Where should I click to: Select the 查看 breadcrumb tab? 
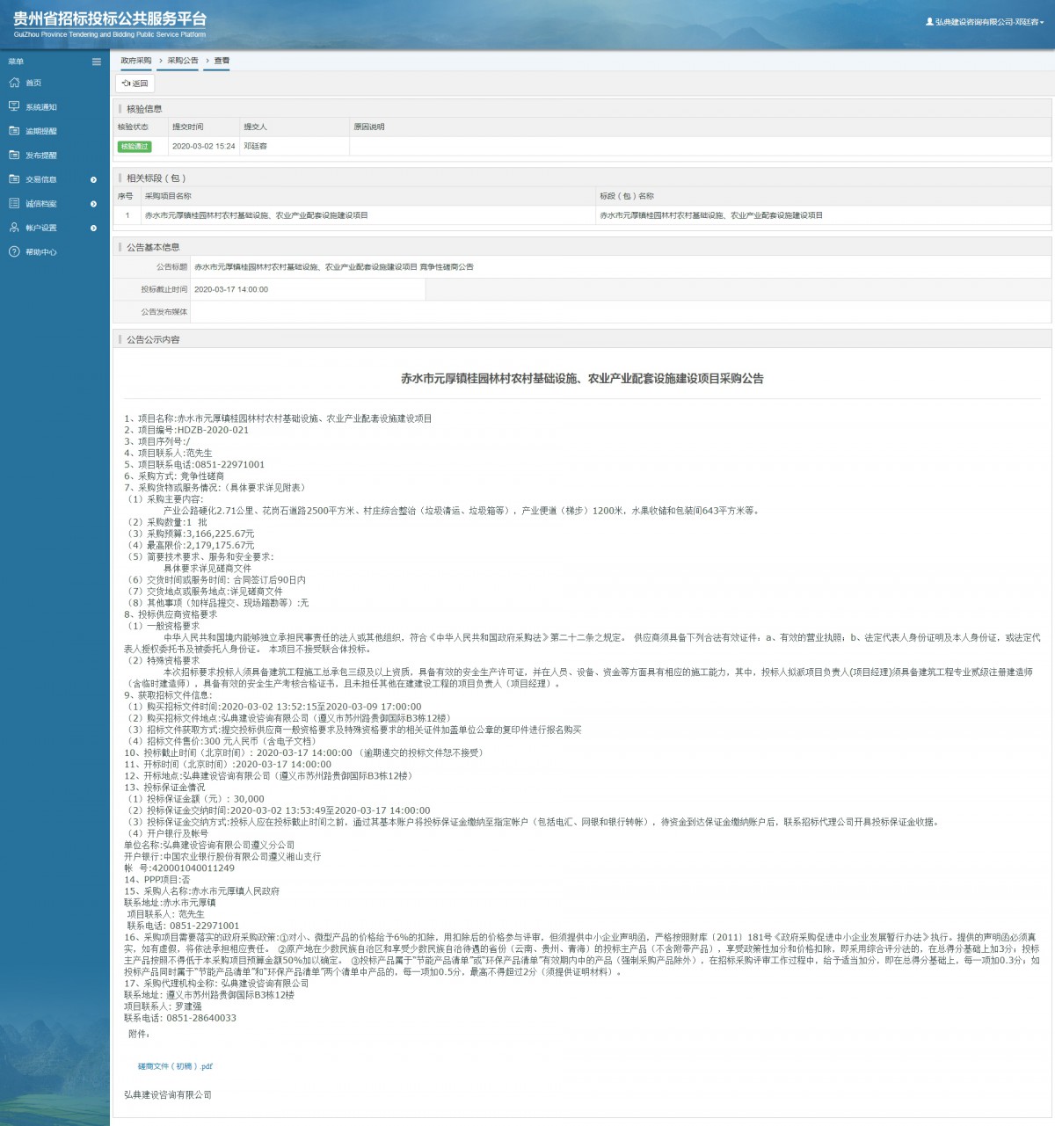point(222,61)
